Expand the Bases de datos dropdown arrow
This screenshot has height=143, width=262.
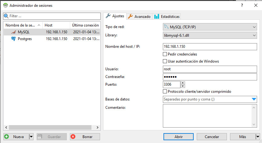coord(254,99)
